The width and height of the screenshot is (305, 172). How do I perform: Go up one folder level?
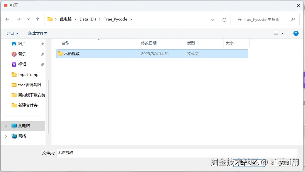(38, 19)
